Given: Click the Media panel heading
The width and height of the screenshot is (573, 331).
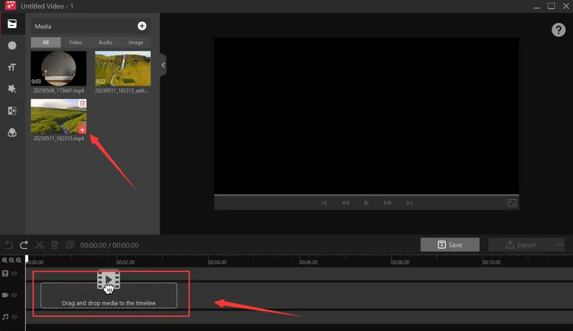Looking at the screenshot, I should (x=43, y=26).
